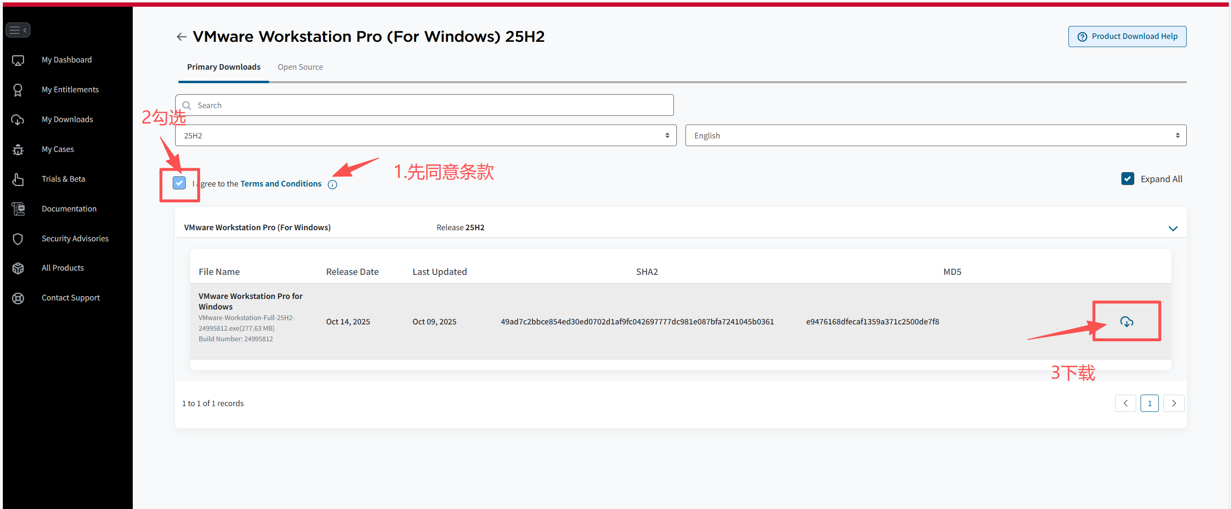Click the My Cases bug icon
This screenshot has width=1231, height=509.
point(18,149)
